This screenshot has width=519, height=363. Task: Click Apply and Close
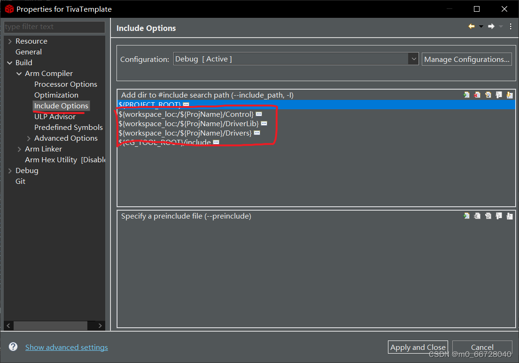coord(418,347)
